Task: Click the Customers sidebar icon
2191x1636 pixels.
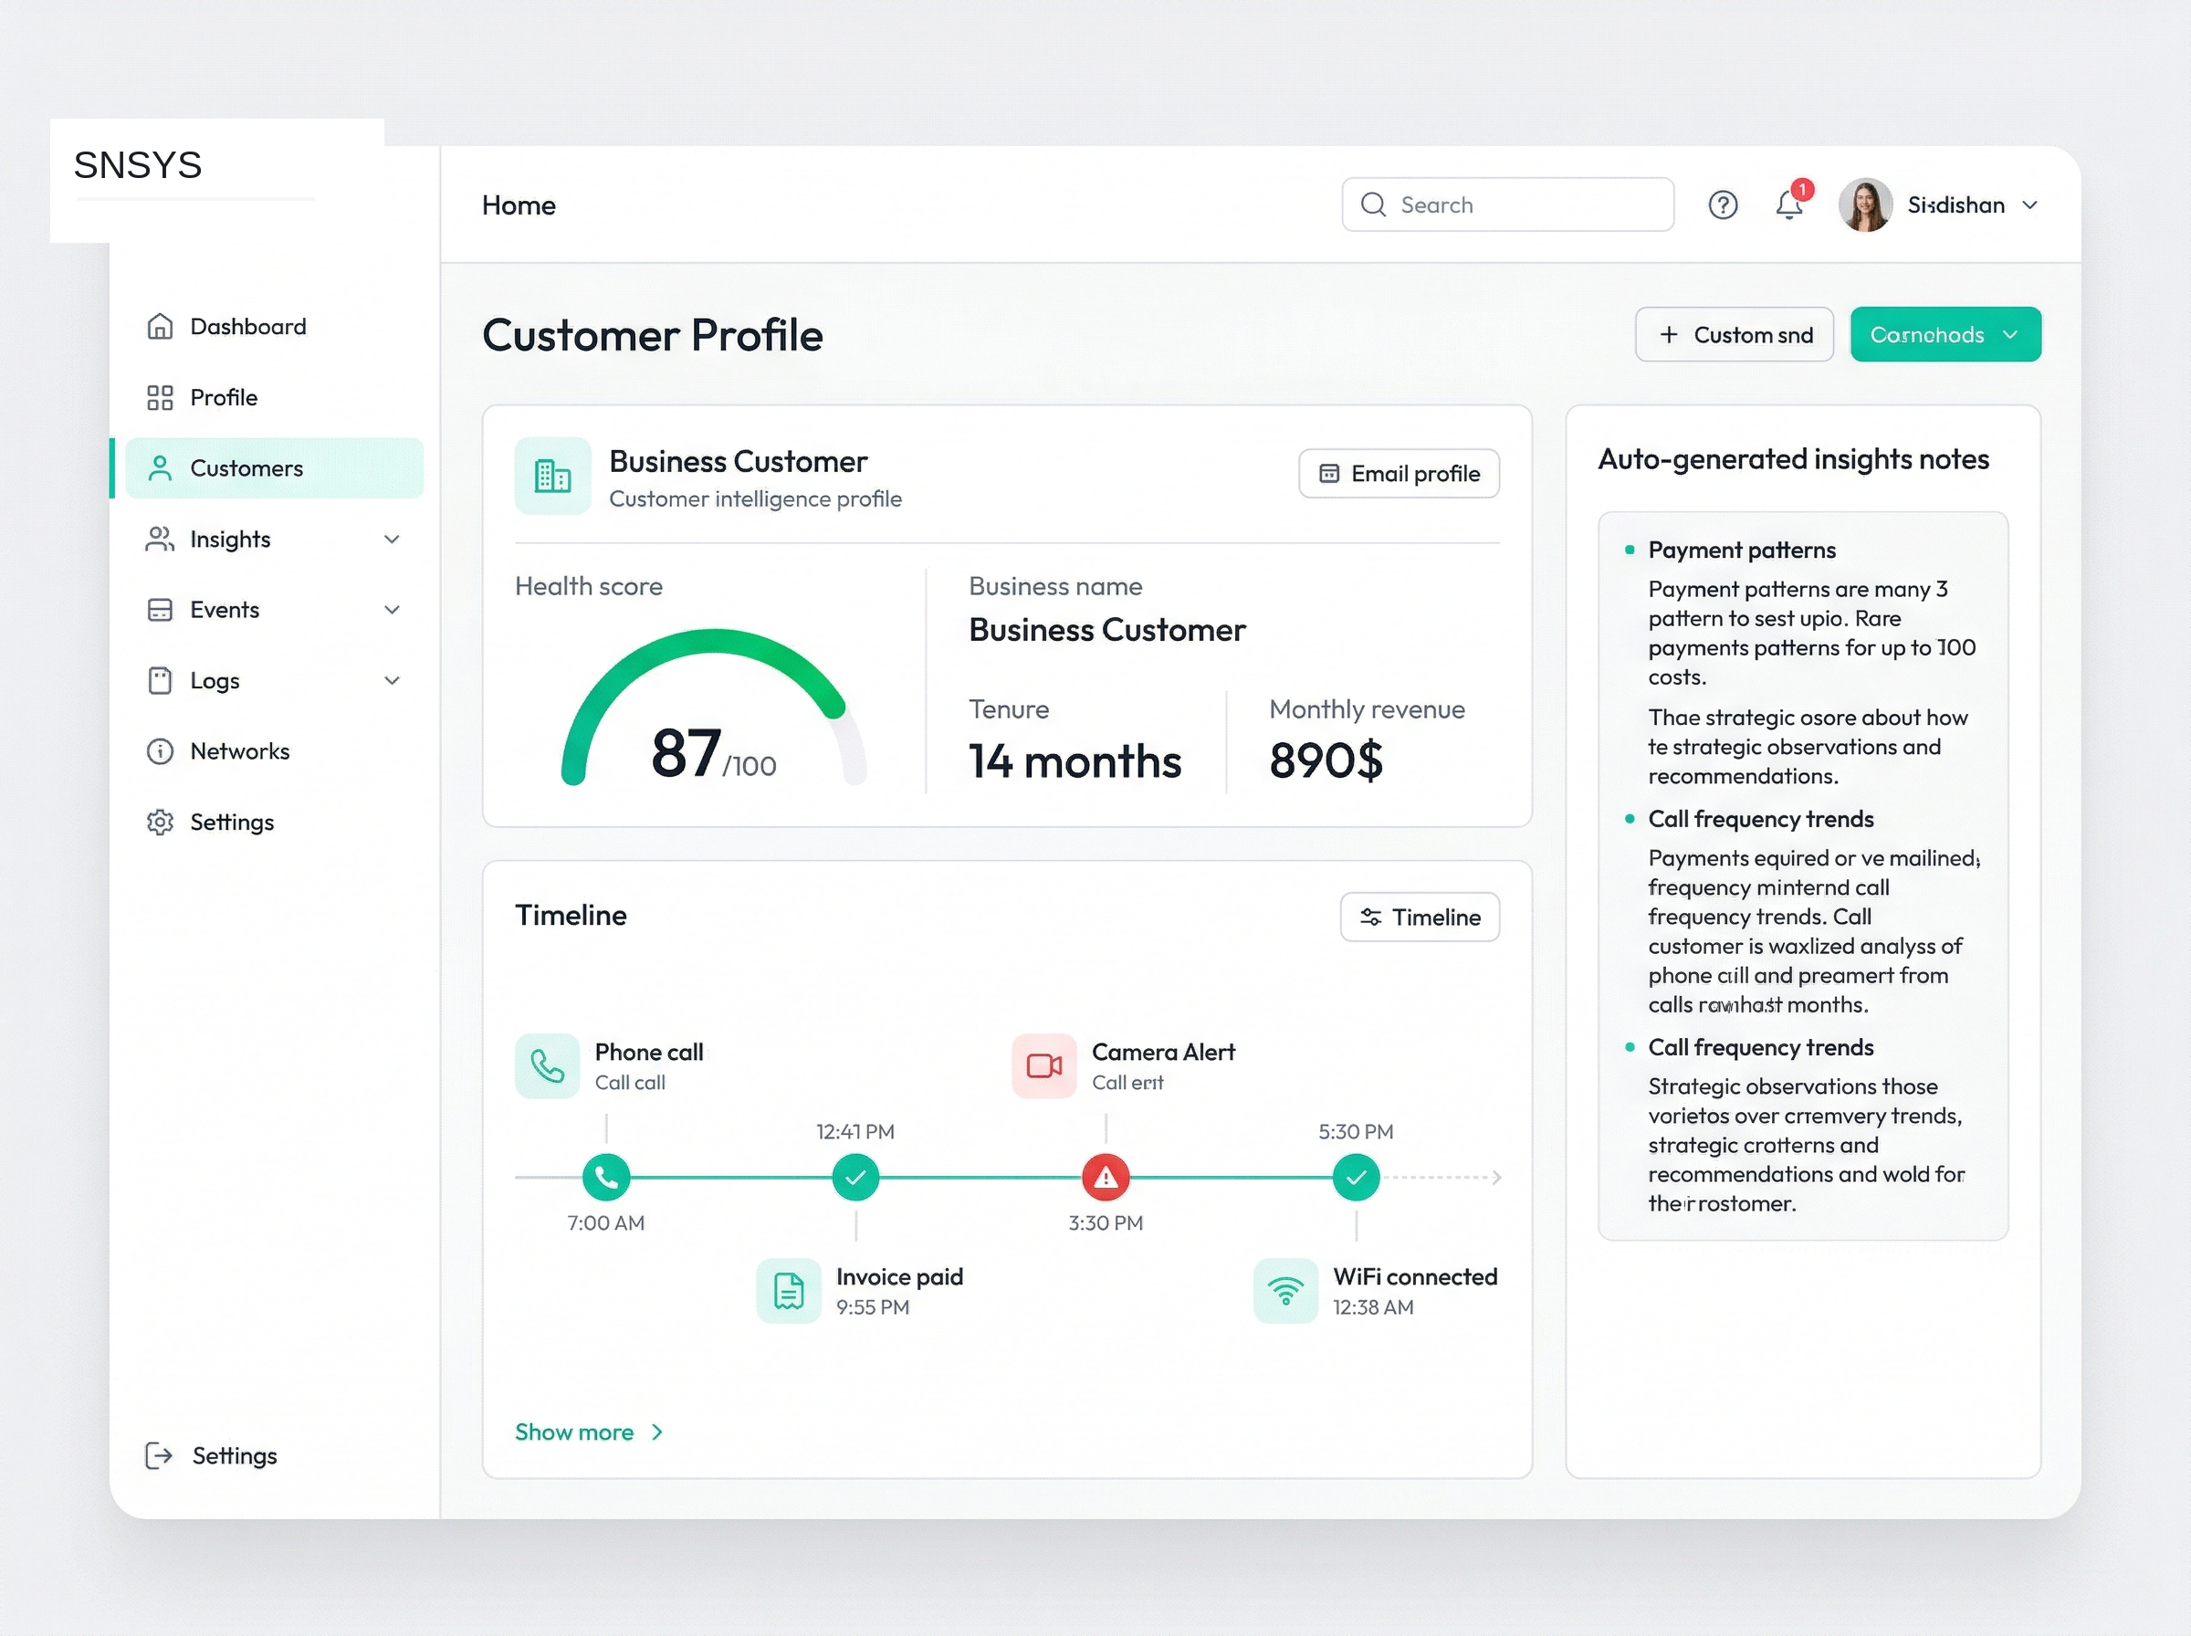Action: click(x=160, y=467)
